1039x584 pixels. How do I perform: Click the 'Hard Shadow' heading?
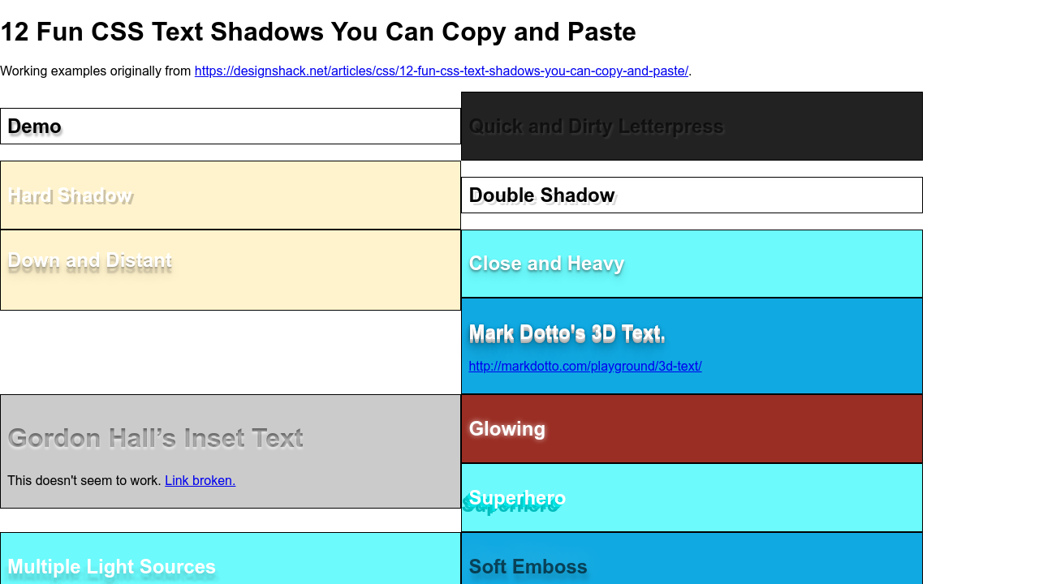[x=70, y=195]
